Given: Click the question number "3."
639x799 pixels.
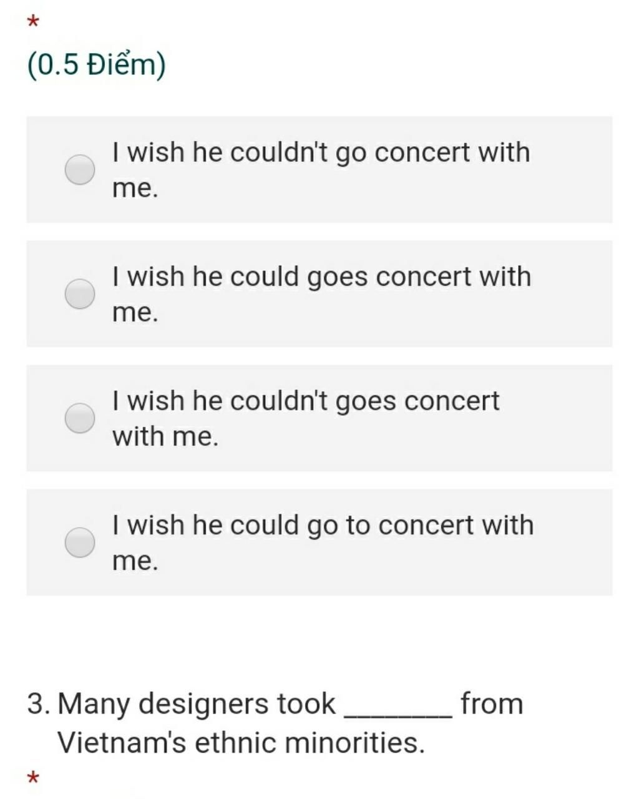Looking at the screenshot, I should tap(39, 703).
